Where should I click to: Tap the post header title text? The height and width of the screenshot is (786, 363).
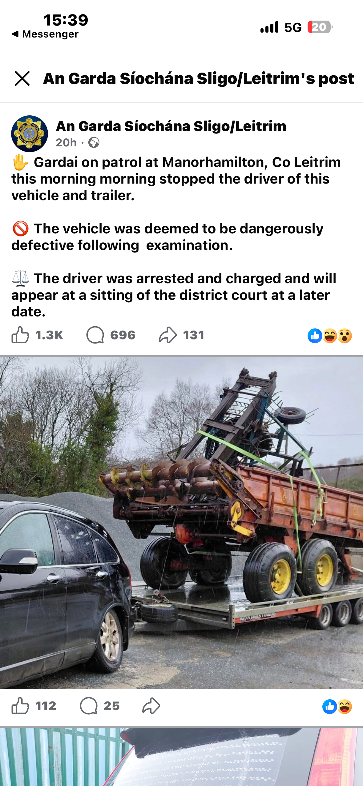[199, 79]
